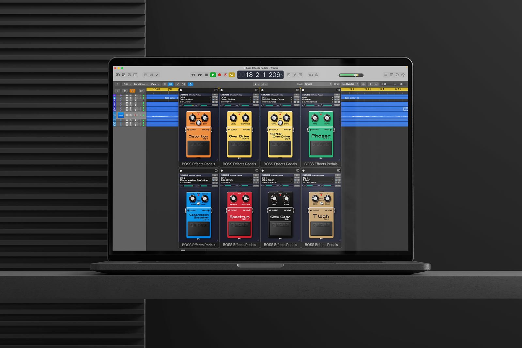Open the LCD display mode chevron
Screen dimensions: 522x348
(282, 75)
